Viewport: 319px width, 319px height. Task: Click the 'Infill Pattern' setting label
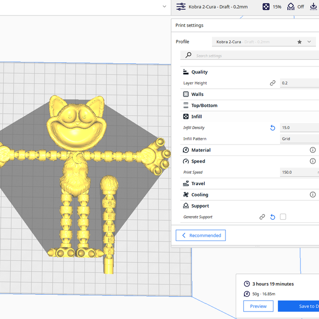[195, 139]
